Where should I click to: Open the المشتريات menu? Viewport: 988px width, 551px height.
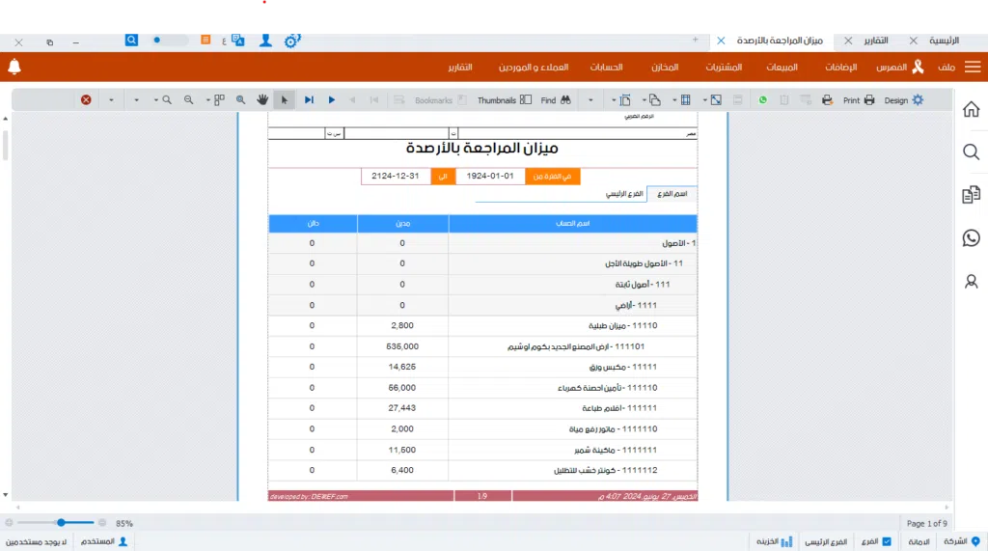[x=724, y=67]
